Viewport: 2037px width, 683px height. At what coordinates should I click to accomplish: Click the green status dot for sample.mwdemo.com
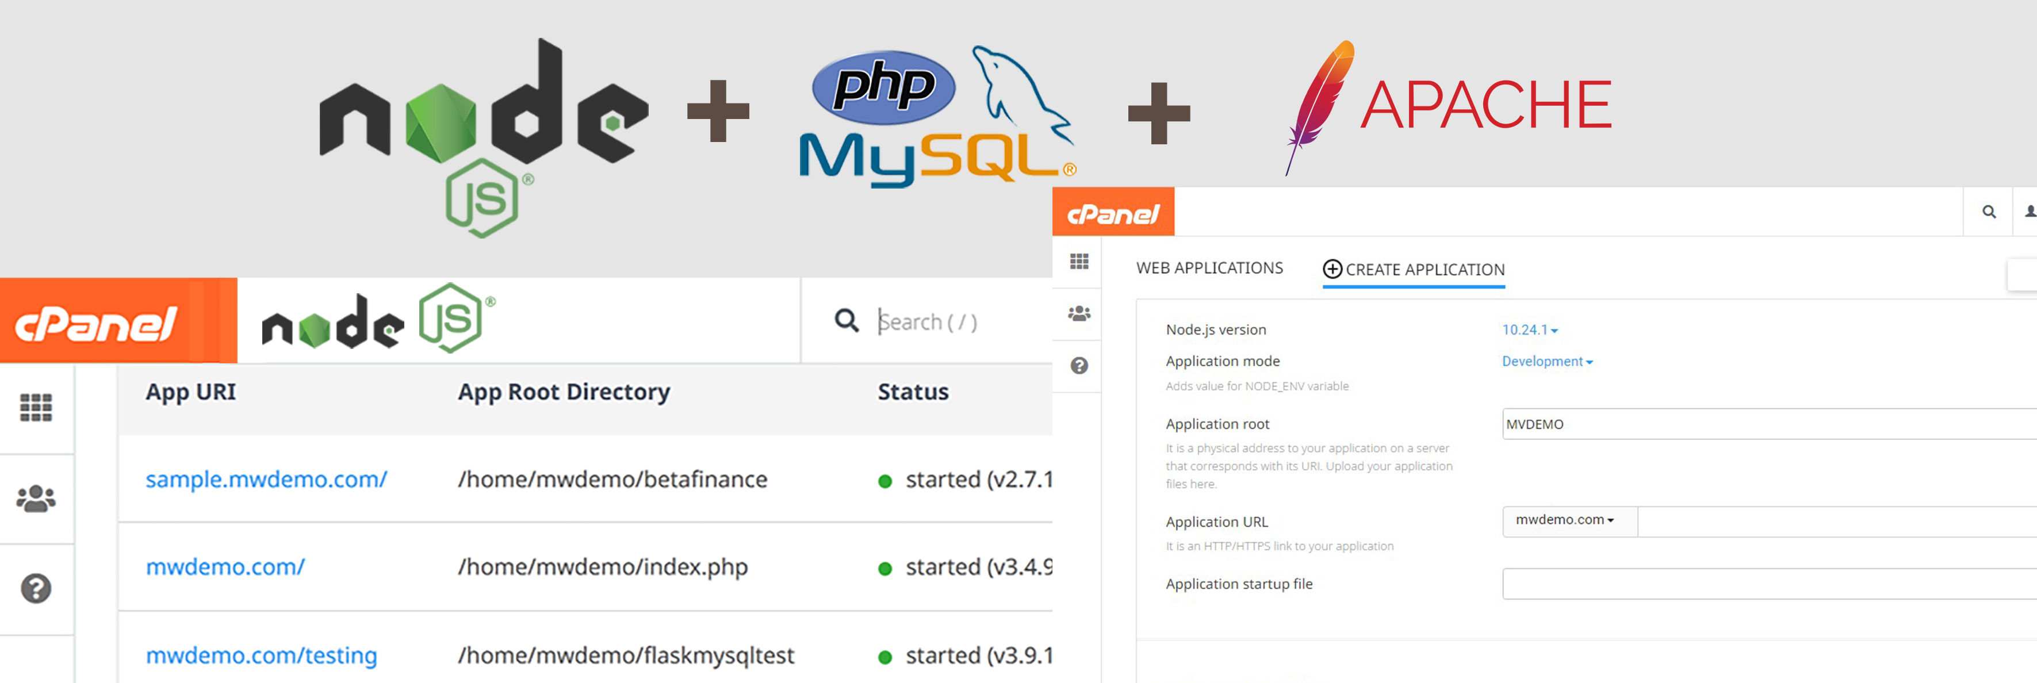tap(885, 481)
